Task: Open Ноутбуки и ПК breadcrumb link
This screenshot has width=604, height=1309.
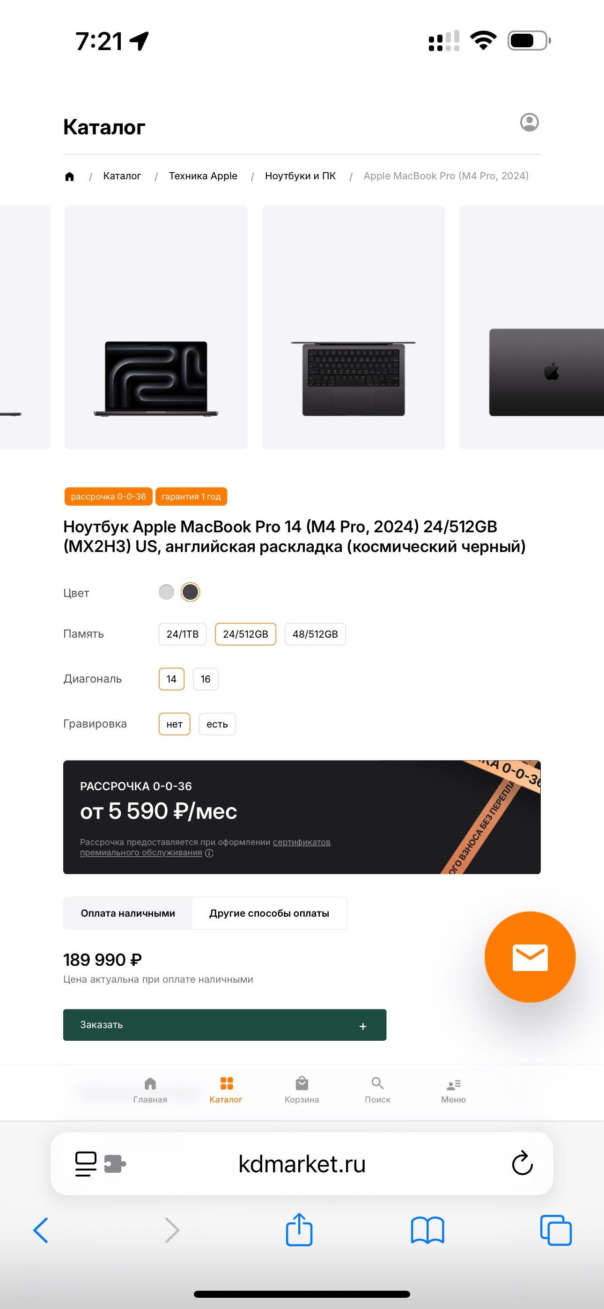Action: point(300,176)
